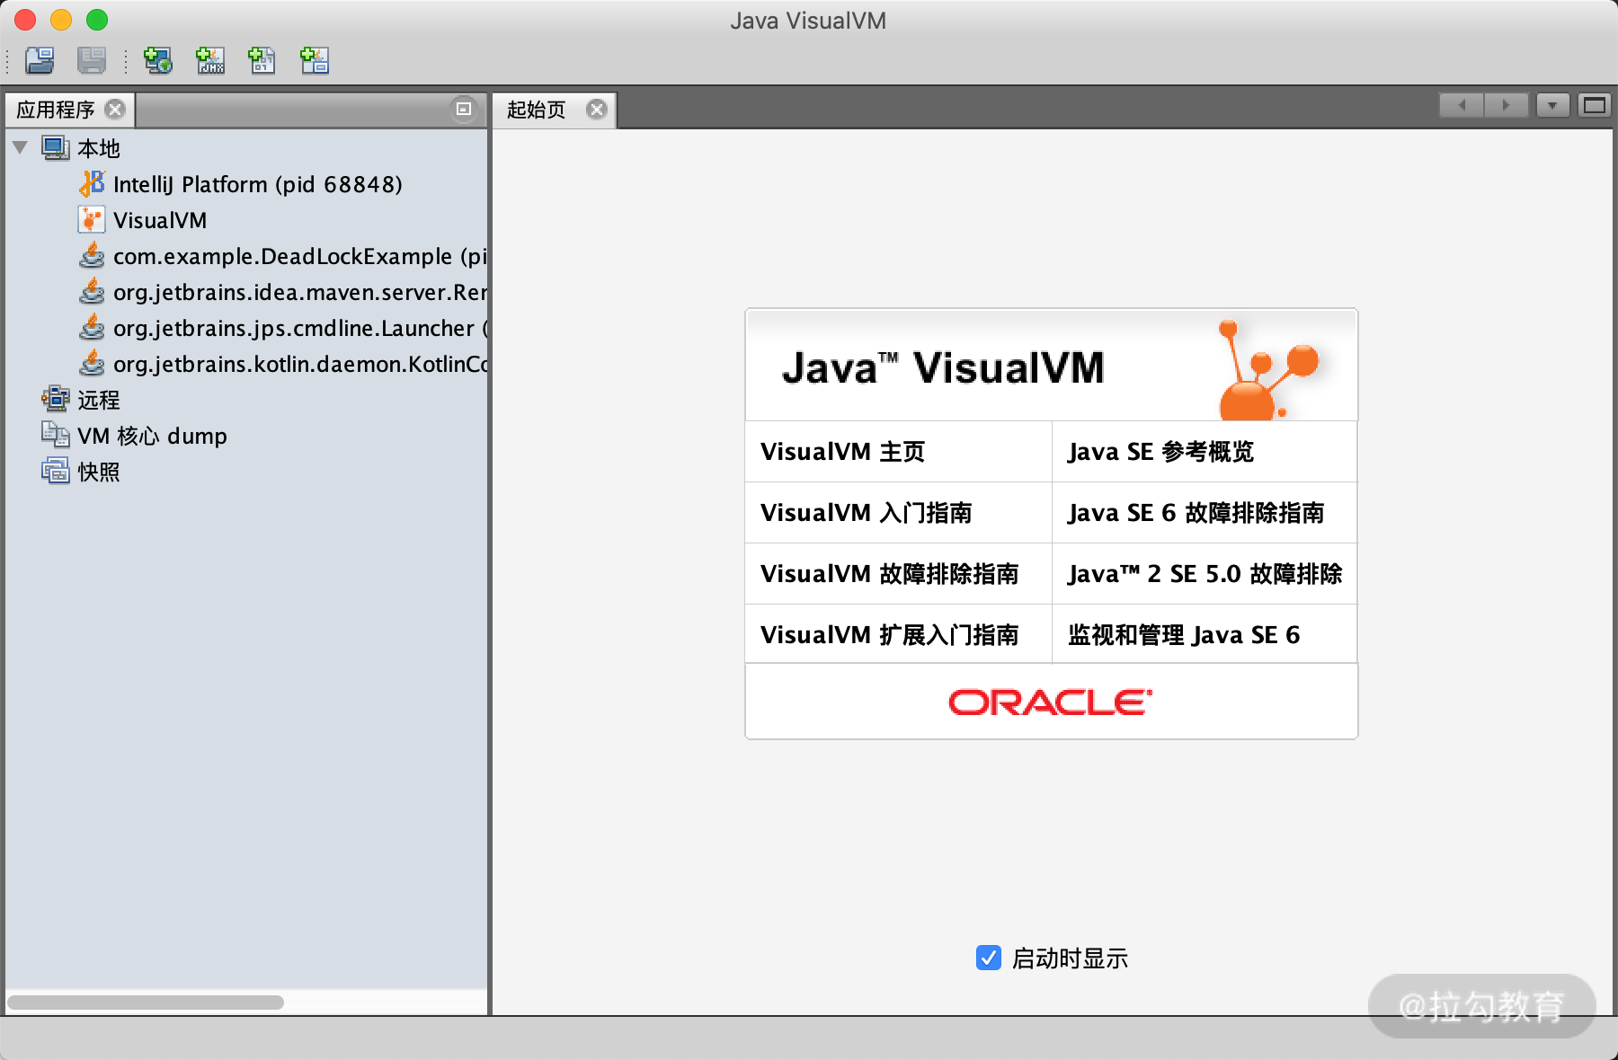The image size is (1618, 1060).
Task: Click the Java icon beside maven.server entry
Action: click(92, 292)
